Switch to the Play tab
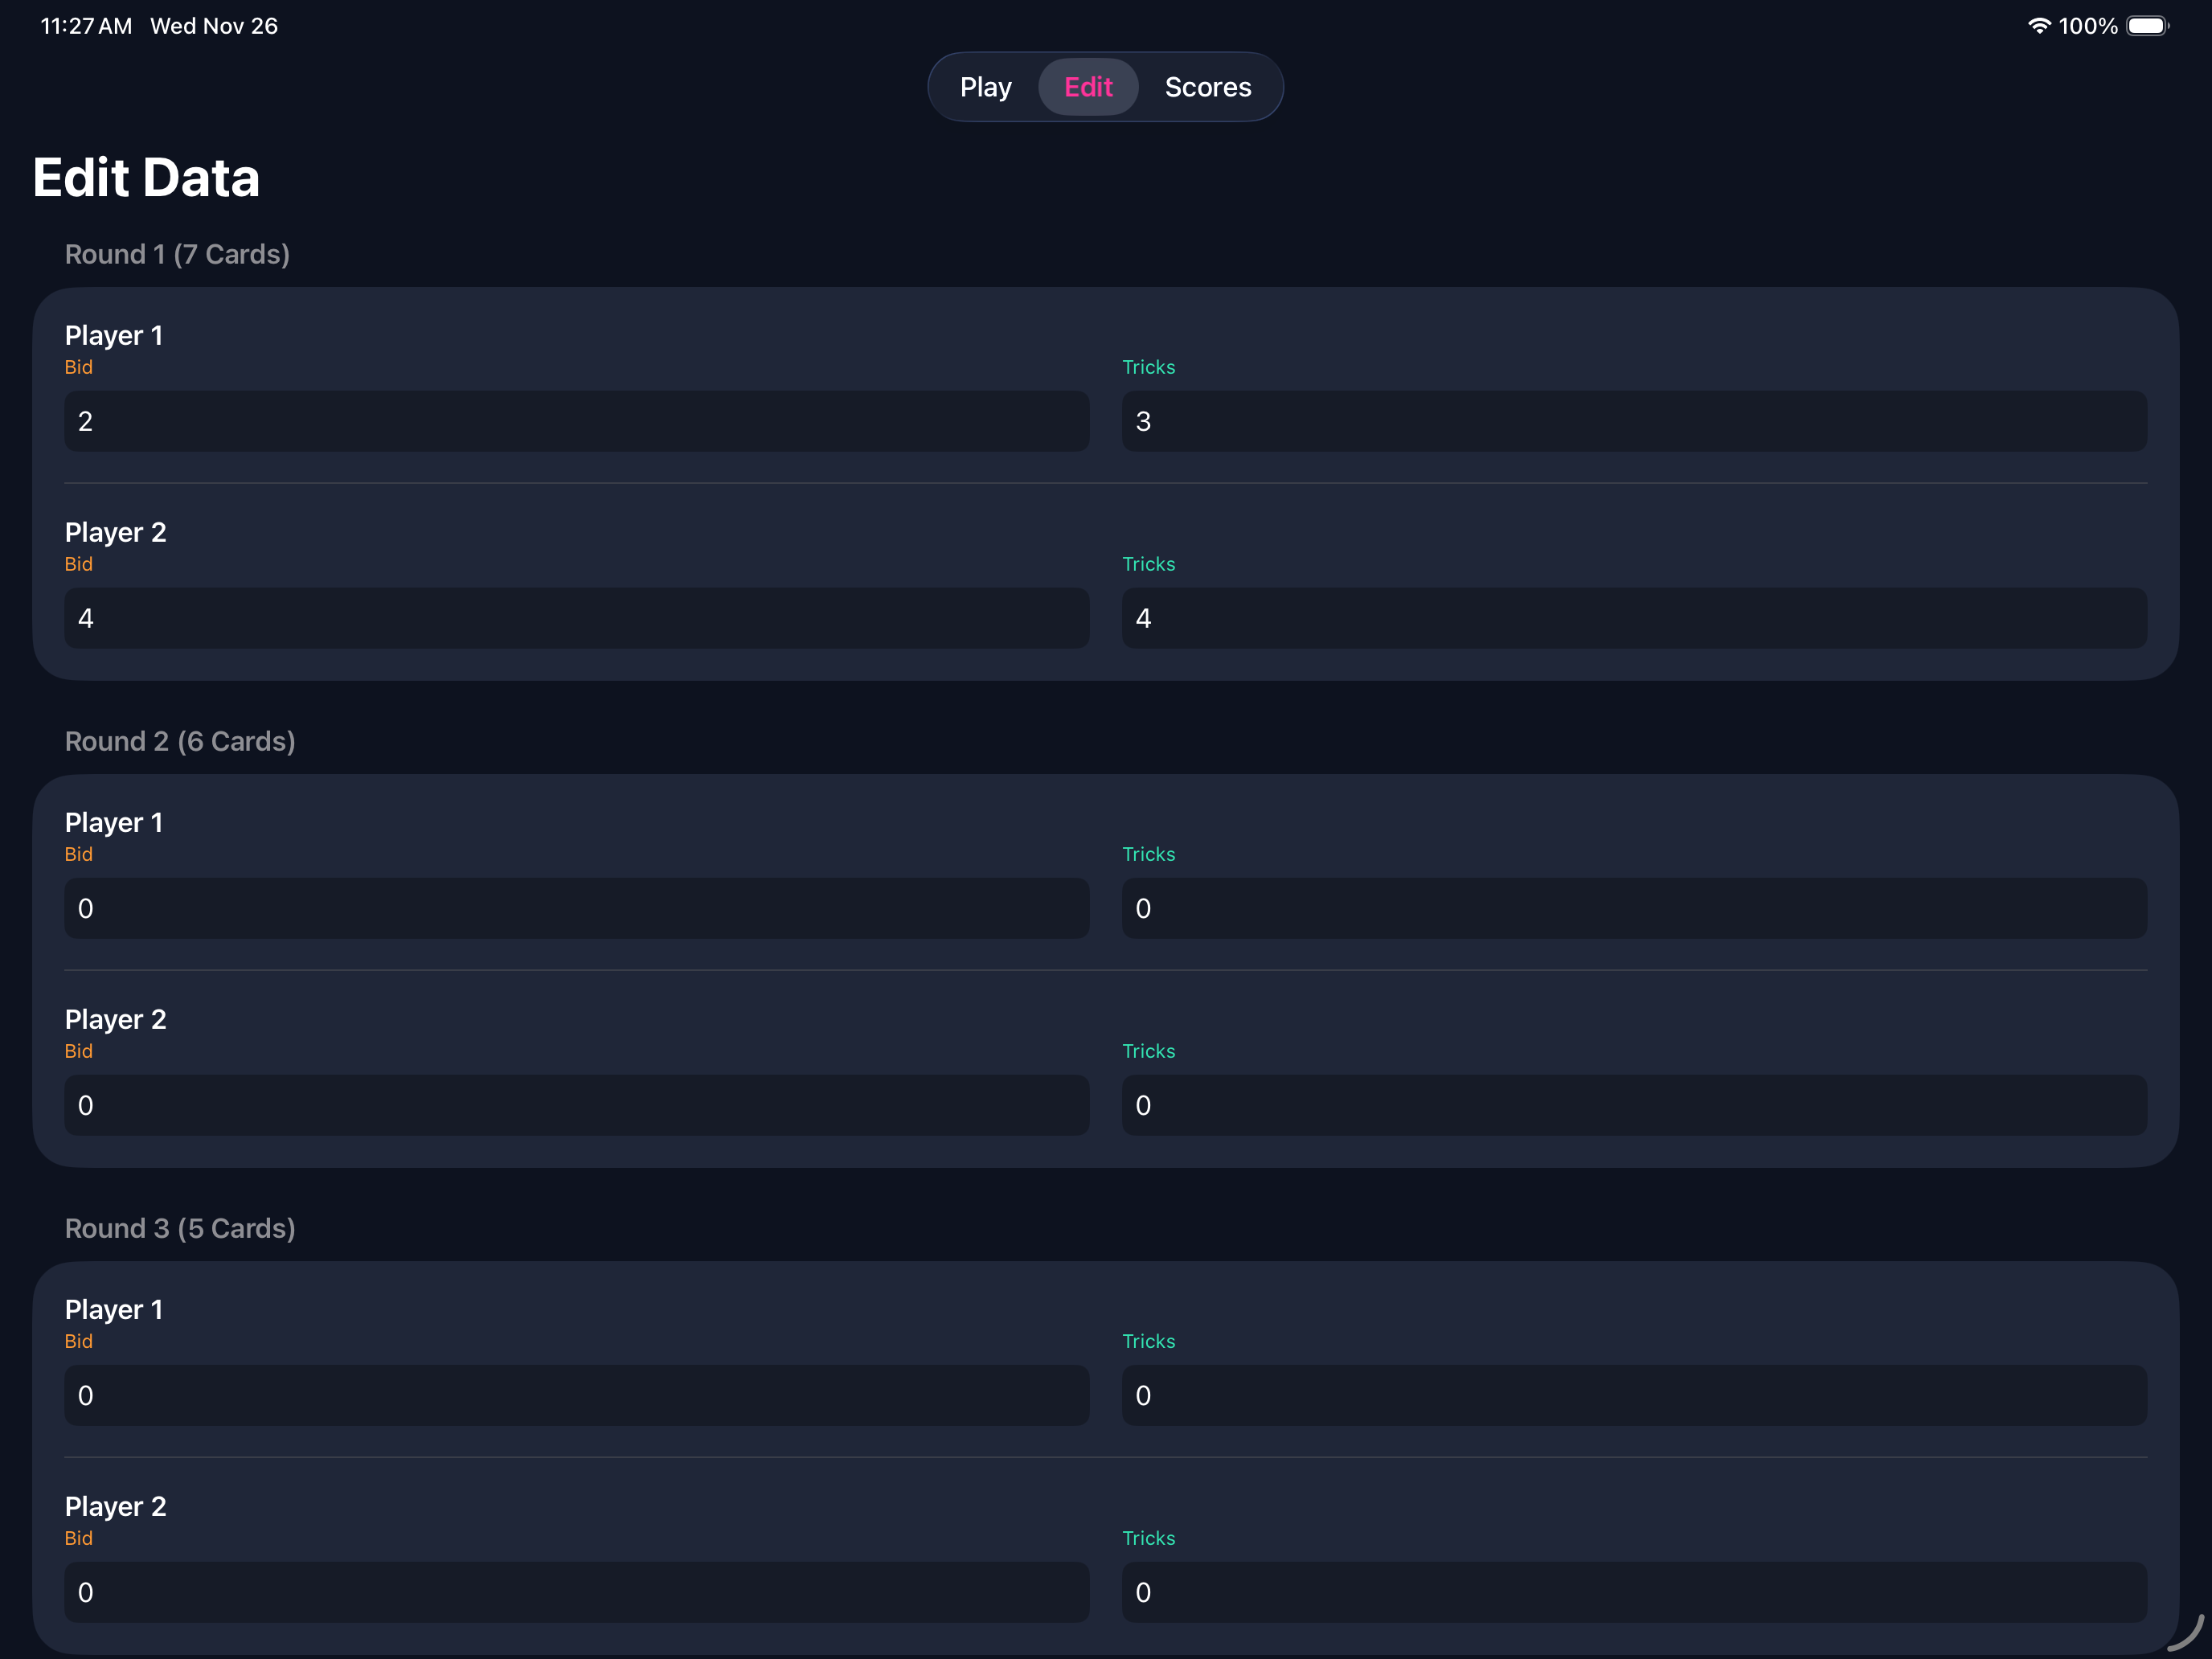The height and width of the screenshot is (1659, 2212). 985,87
